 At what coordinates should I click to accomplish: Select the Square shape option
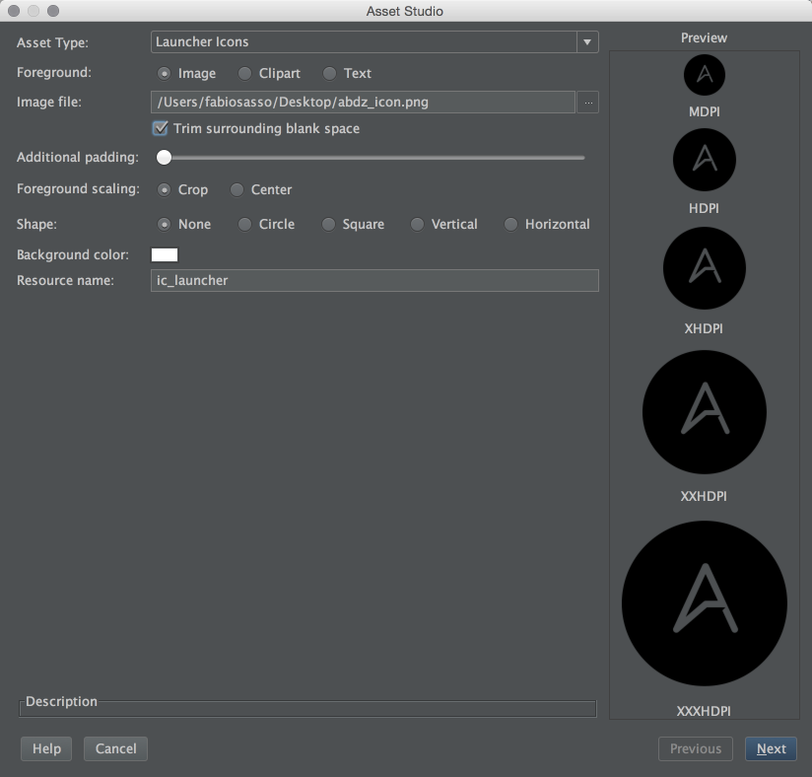tap(328, 225)
